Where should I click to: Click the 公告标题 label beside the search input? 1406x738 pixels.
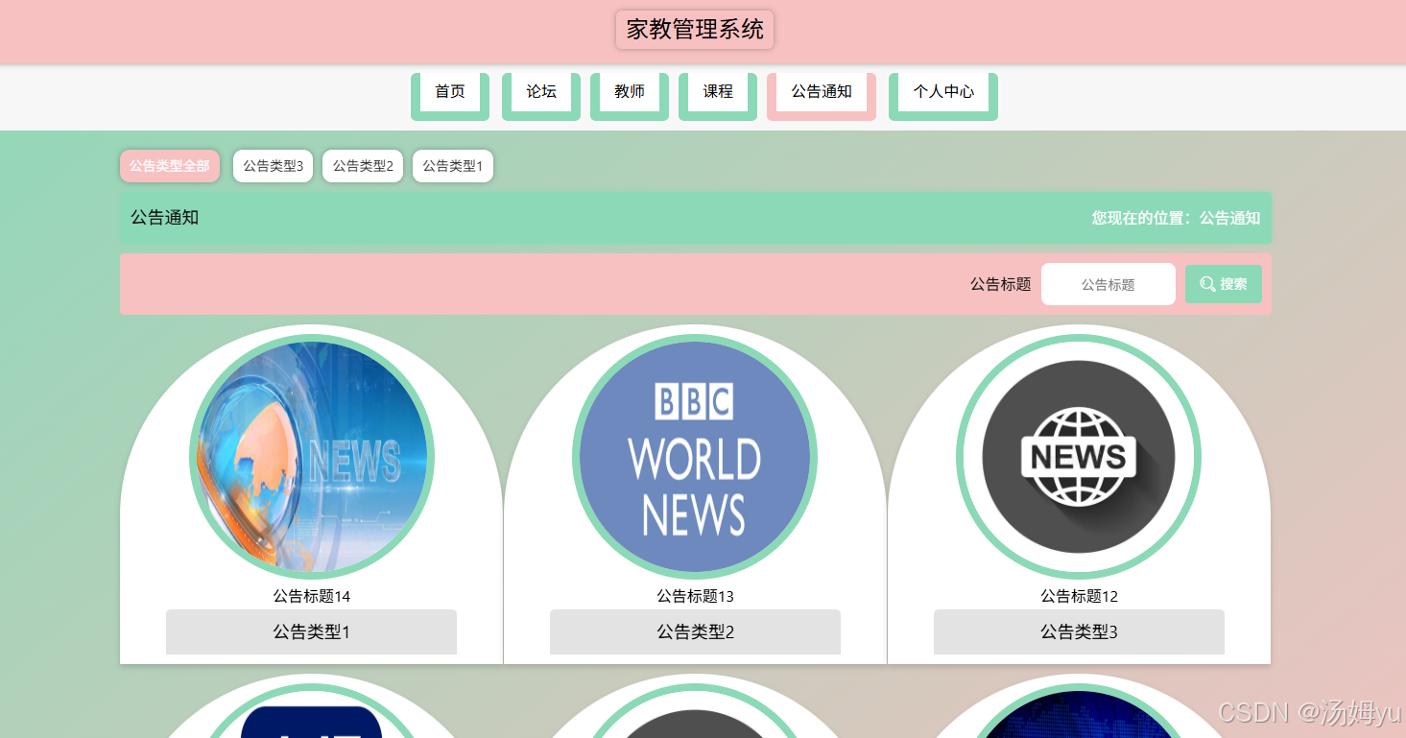click(1000, 284)
